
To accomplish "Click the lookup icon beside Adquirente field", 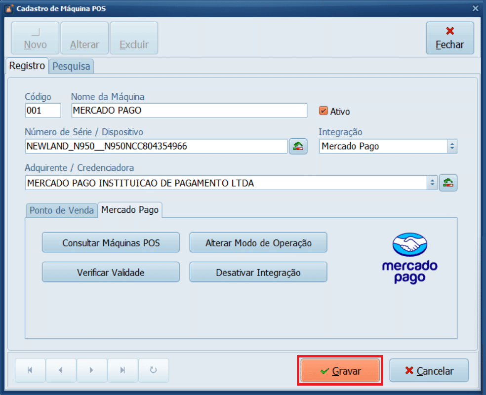I will 448,183.
